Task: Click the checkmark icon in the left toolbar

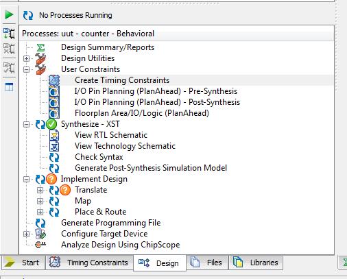Action: [x=9, y=68]
